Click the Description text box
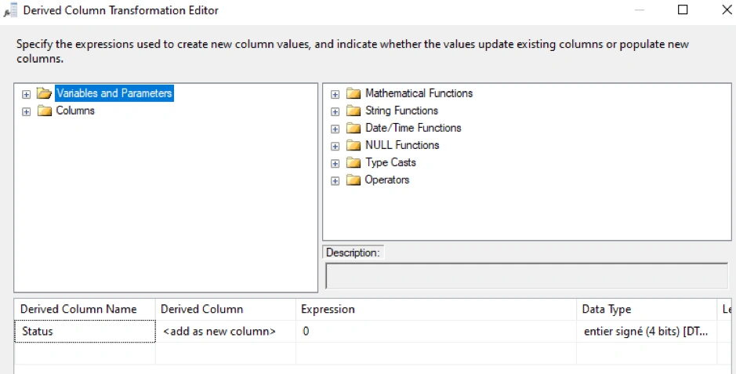The width and height of the screenshot is (736, 374). [527, 276]
